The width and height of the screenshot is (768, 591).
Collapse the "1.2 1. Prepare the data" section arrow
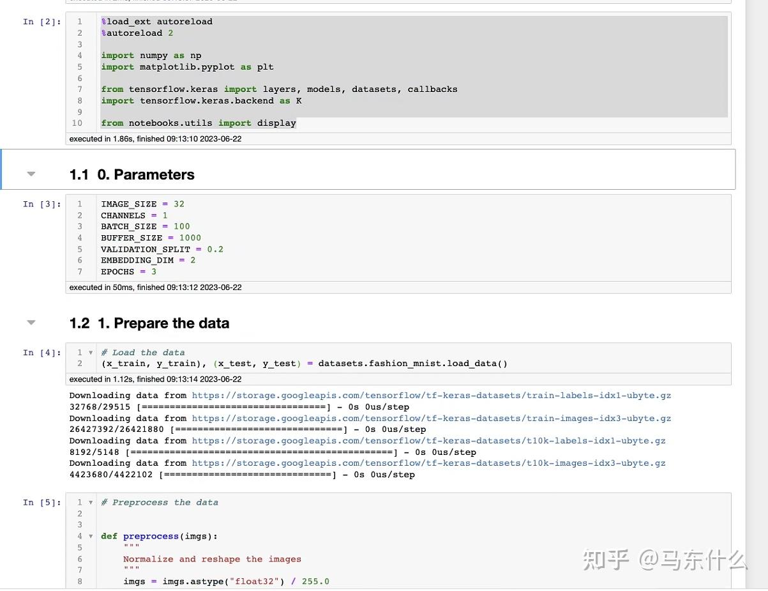click(x=31, y=323)
